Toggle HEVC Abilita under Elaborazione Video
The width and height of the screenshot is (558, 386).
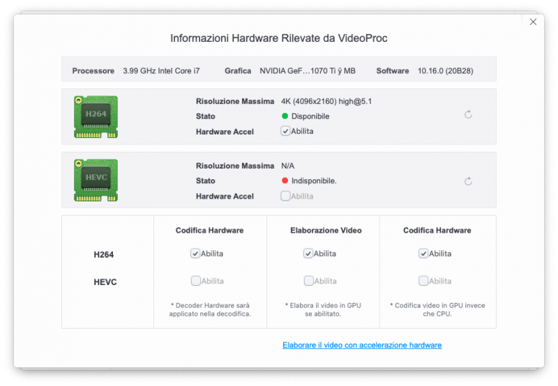(308, 281)
